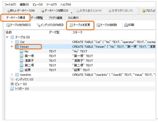Open the 編集(E) menu
The image size is (158, 122).
click(x=24, y=5)
